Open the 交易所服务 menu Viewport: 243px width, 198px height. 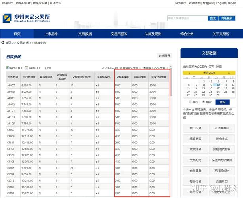119,34
